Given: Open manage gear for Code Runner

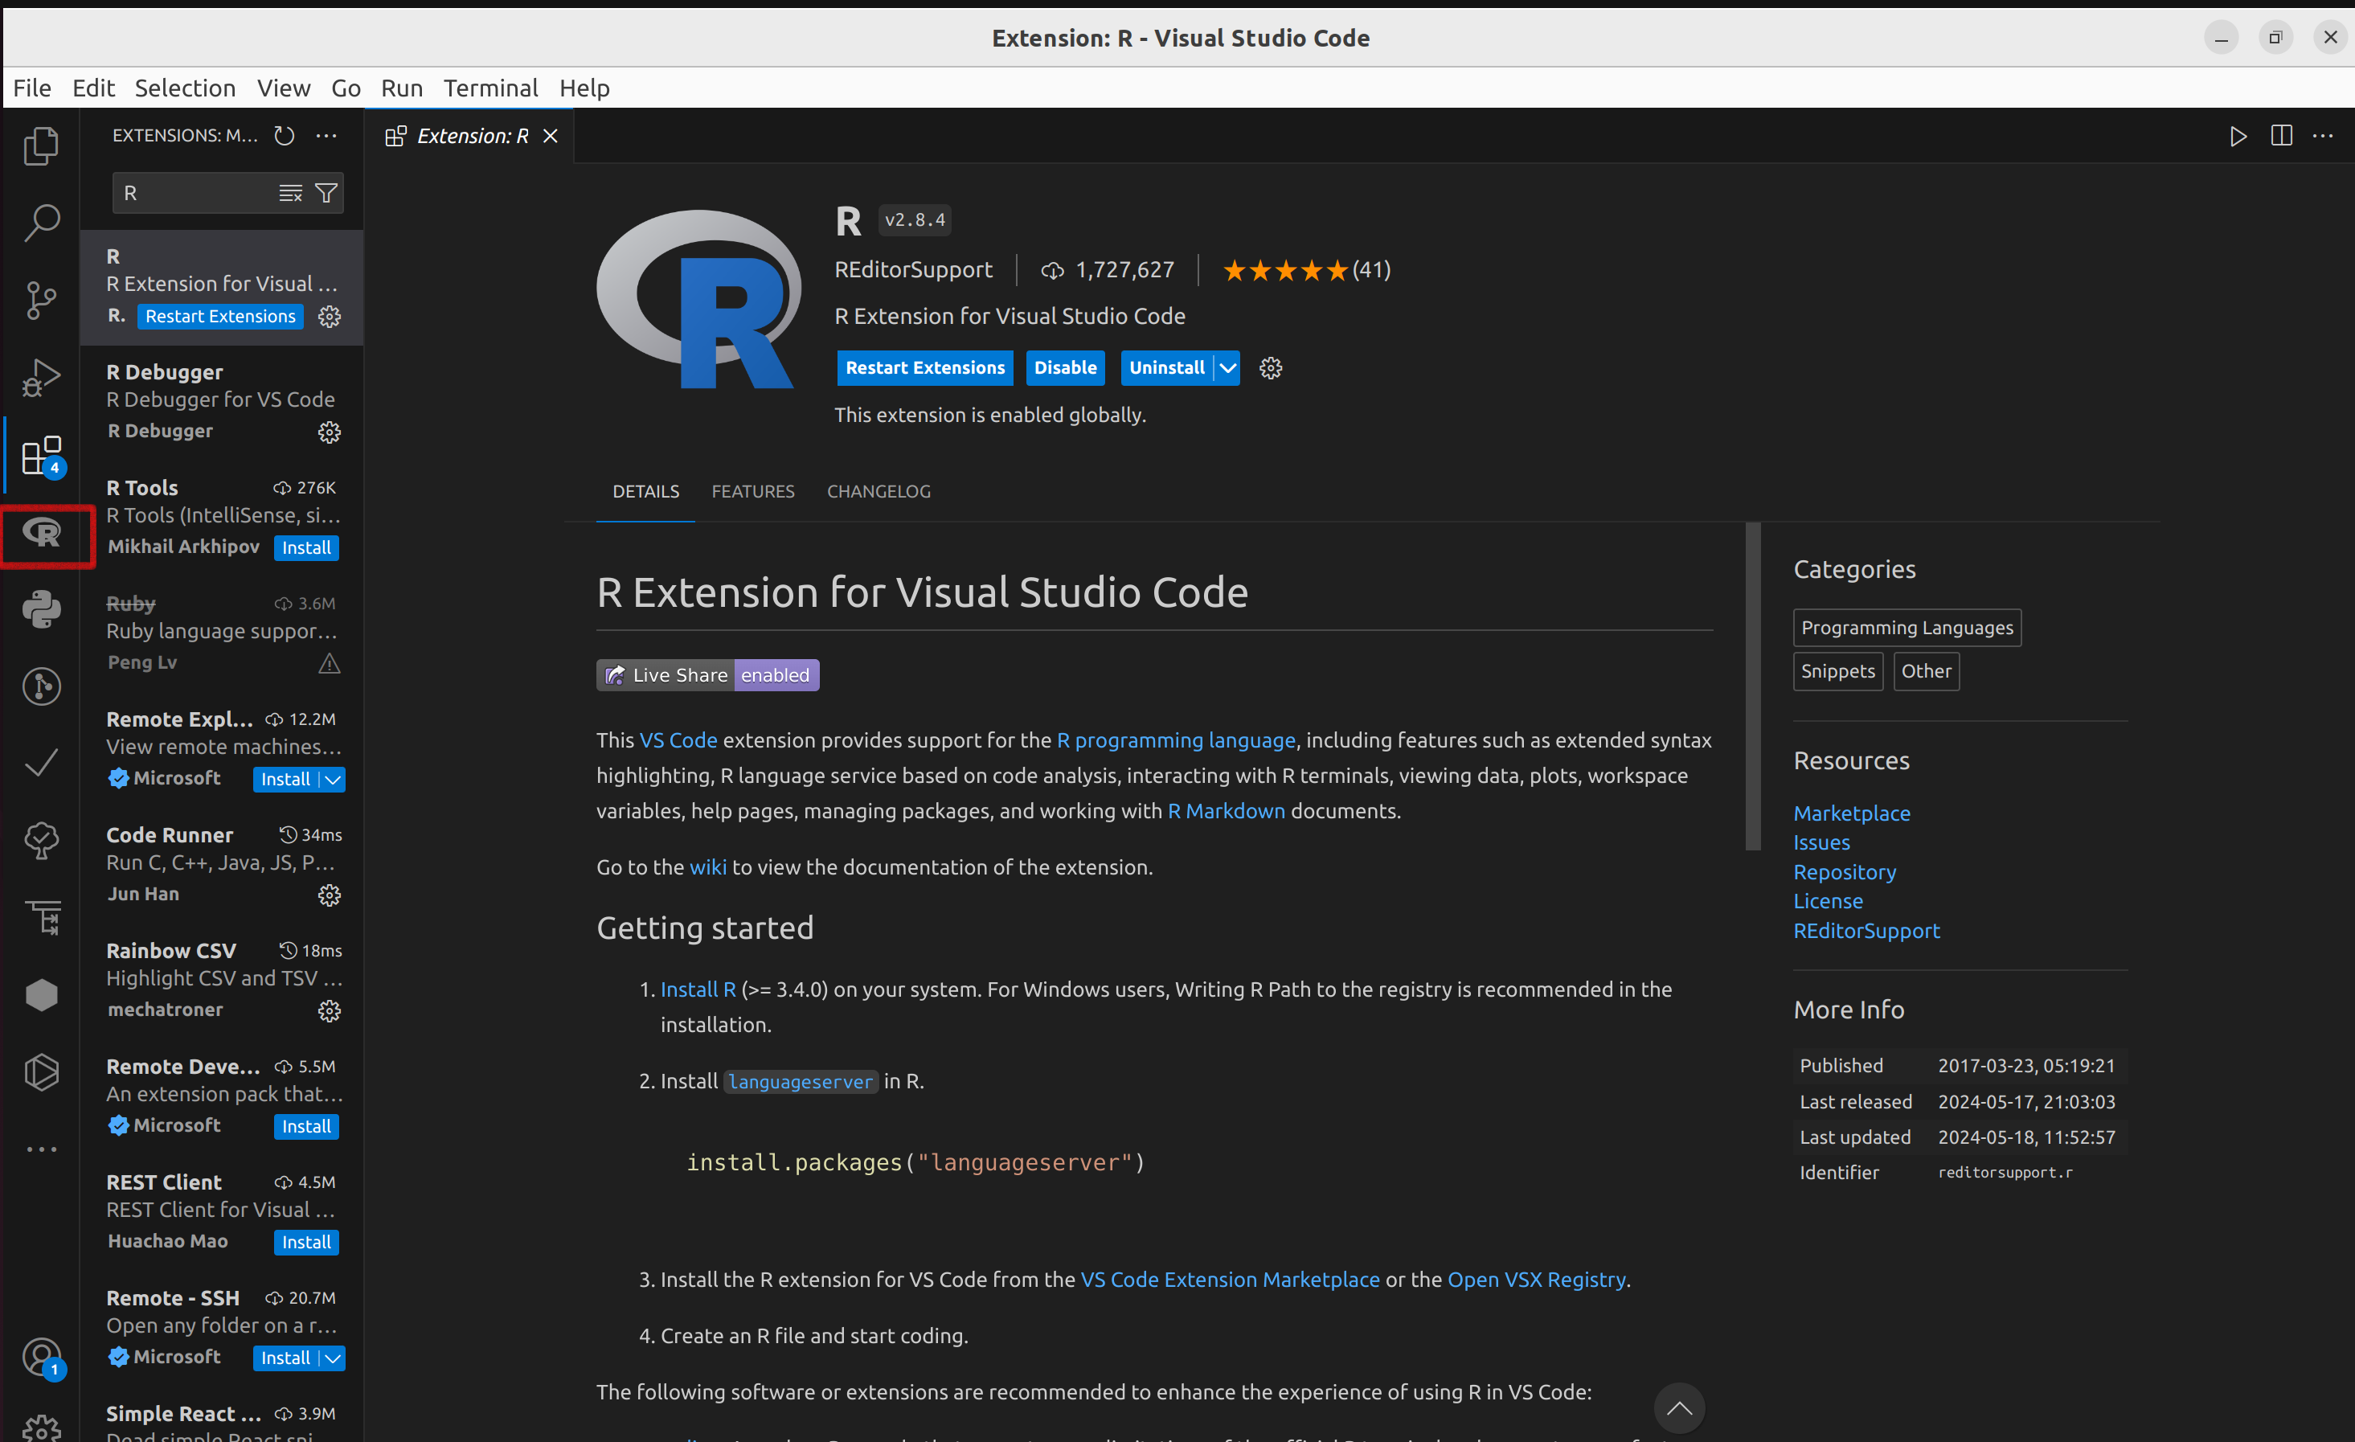Looking at the screenshot, I should pos(329,895).
